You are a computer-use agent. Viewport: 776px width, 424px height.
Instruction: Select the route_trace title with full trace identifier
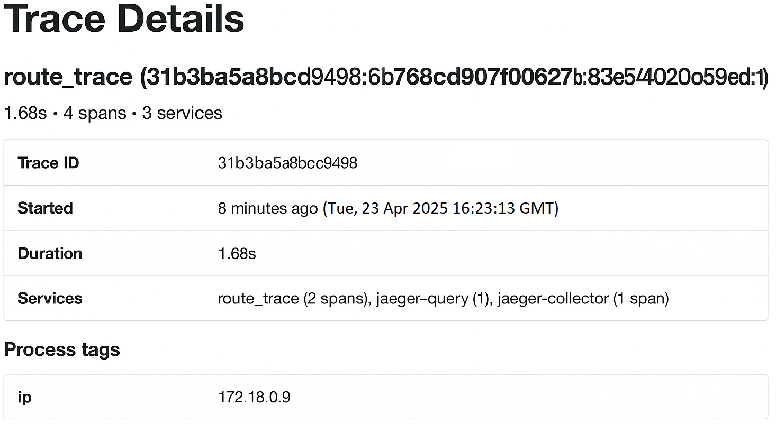[x=385, y=77]
